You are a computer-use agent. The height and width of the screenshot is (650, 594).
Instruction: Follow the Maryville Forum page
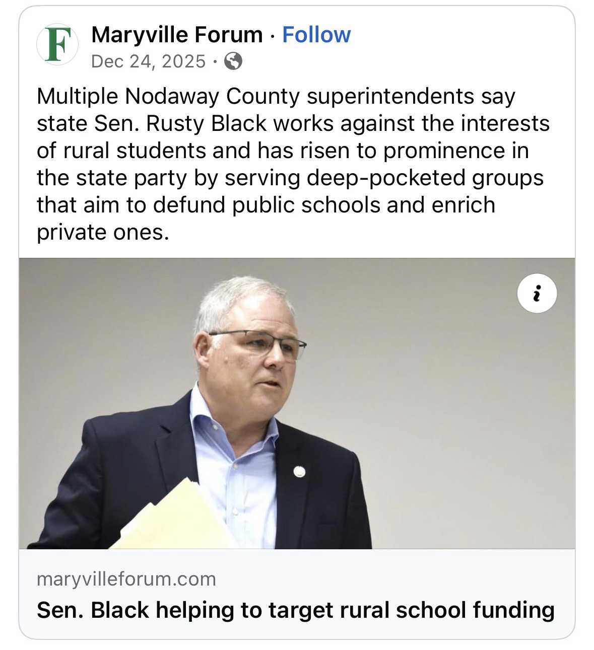tap(316, 35)
